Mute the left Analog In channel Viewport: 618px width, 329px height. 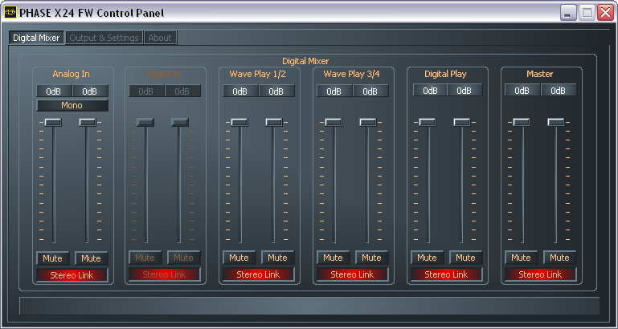point(53,258)
